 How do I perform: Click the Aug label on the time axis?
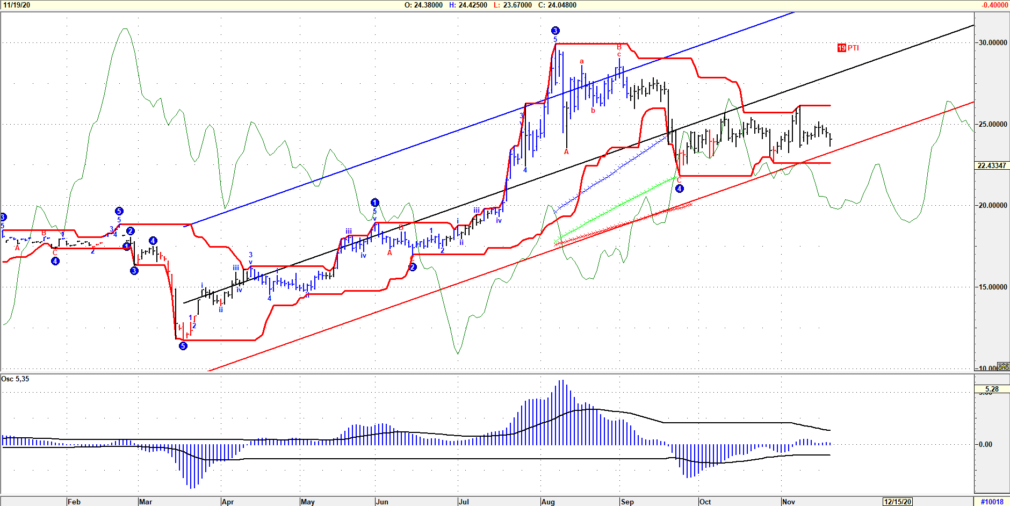pos(548,502)
